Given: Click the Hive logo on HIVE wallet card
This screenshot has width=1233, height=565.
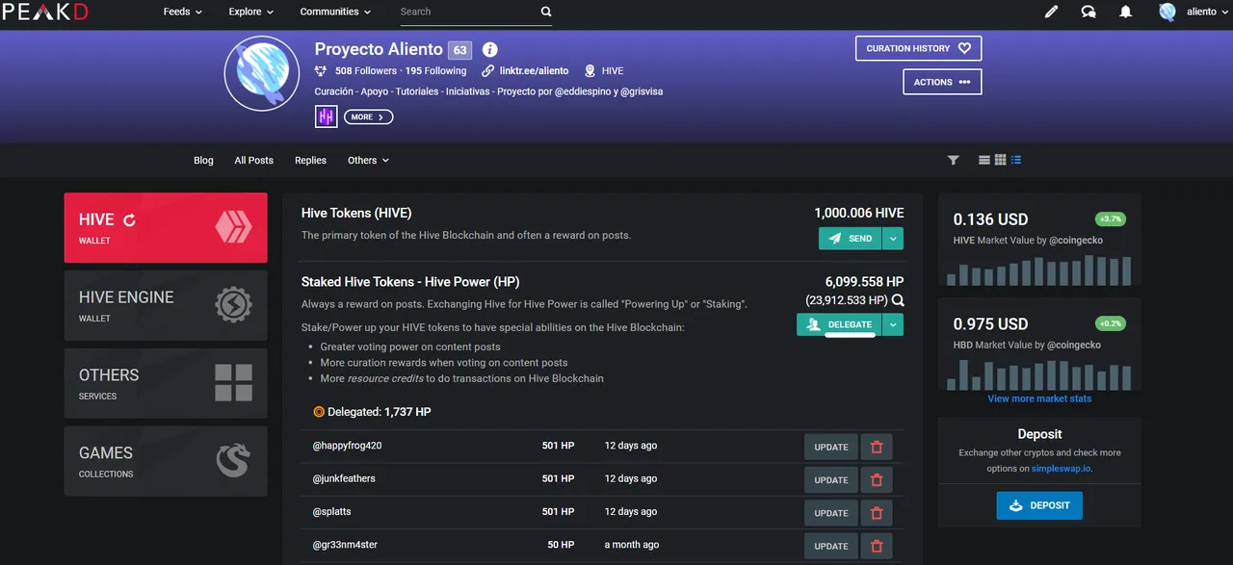Looking at the screenshot, I should click(x=233, y=227).
